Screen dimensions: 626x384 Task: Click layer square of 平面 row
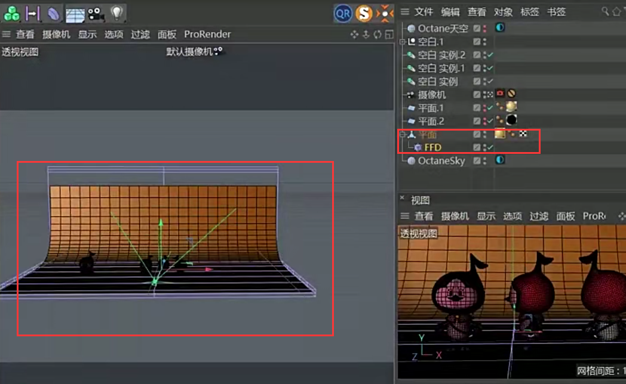point(477,135)
